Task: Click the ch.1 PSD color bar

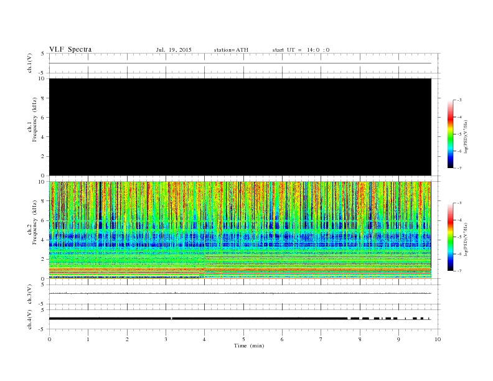Action: tap(451, 134)
